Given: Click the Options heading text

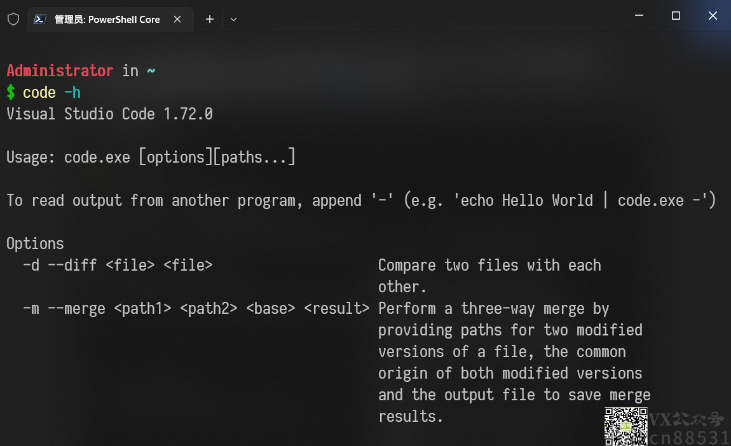Looking at the screenshot, I should click(x=35, y=244).
